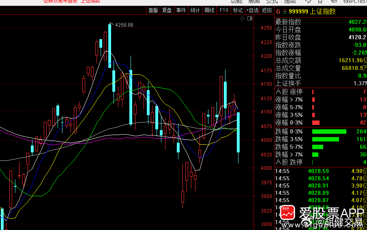Viewport: 367px width, 230px height.
Task: Click the 跌幅 > 7% label
Action: (289, 154)
